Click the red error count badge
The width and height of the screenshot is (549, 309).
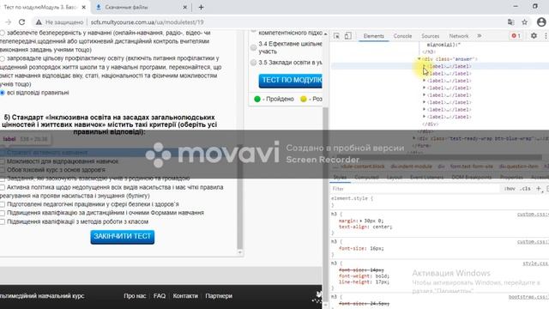[x=516, y=36]
